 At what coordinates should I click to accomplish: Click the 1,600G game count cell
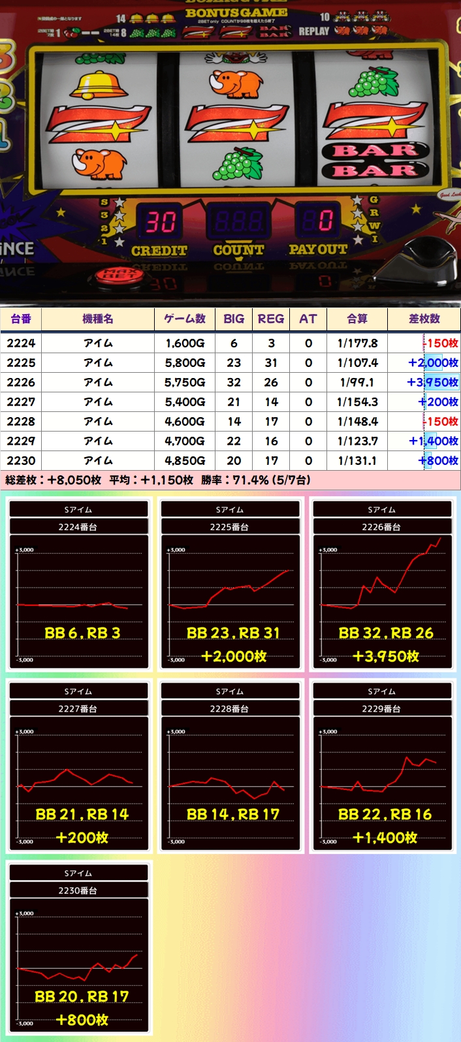pyautogui.click(x=185, y=343)
